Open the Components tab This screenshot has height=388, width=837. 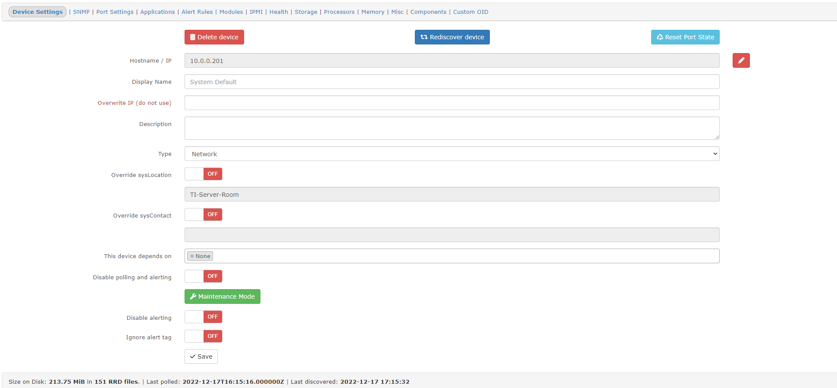pyautogui.click(x=428, y=12)
